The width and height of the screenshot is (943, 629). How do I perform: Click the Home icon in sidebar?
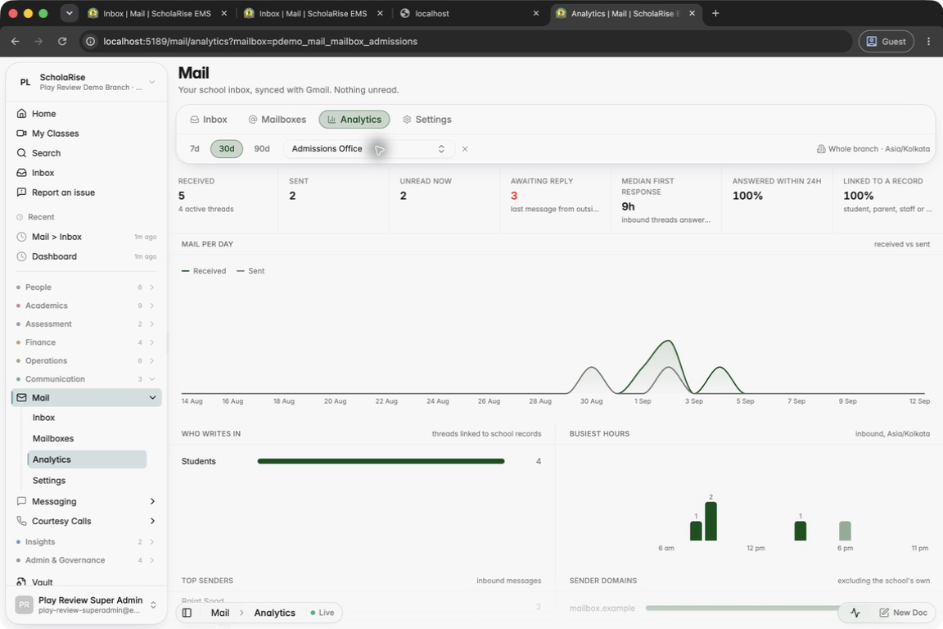point(21,113)
